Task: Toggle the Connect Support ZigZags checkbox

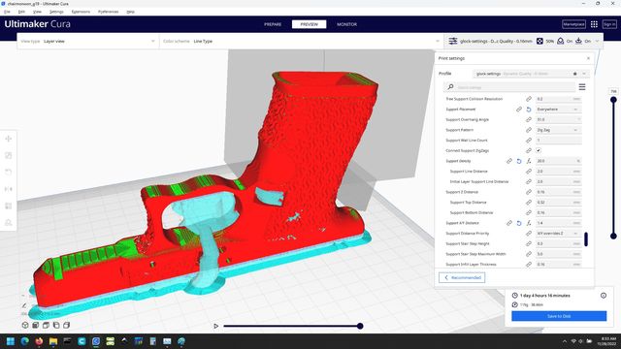Action: point(539,150)
